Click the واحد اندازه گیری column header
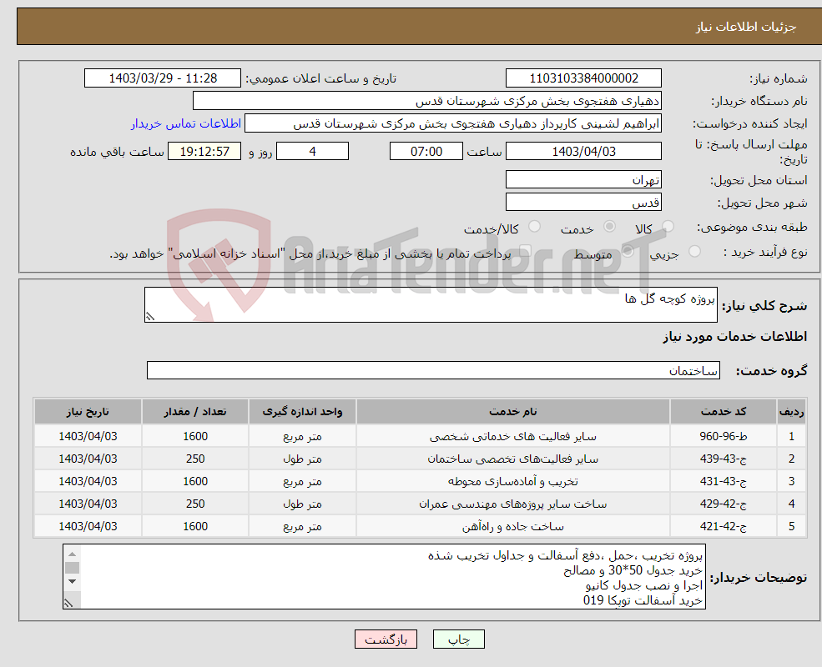 coord(302,412)
